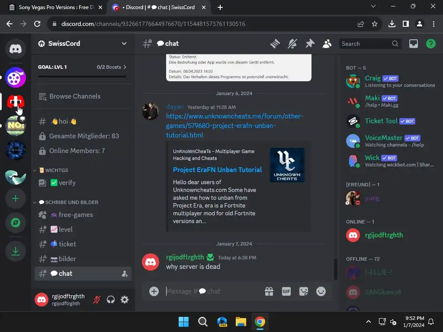Image resolution: width=443 pixels, height=332 pixels.
Task: Open VoiceMaster bot profile
Action: [391, 141]
